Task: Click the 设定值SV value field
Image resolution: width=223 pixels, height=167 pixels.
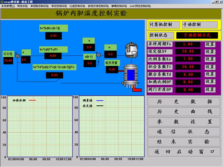Action: click(x=188, y=52)
